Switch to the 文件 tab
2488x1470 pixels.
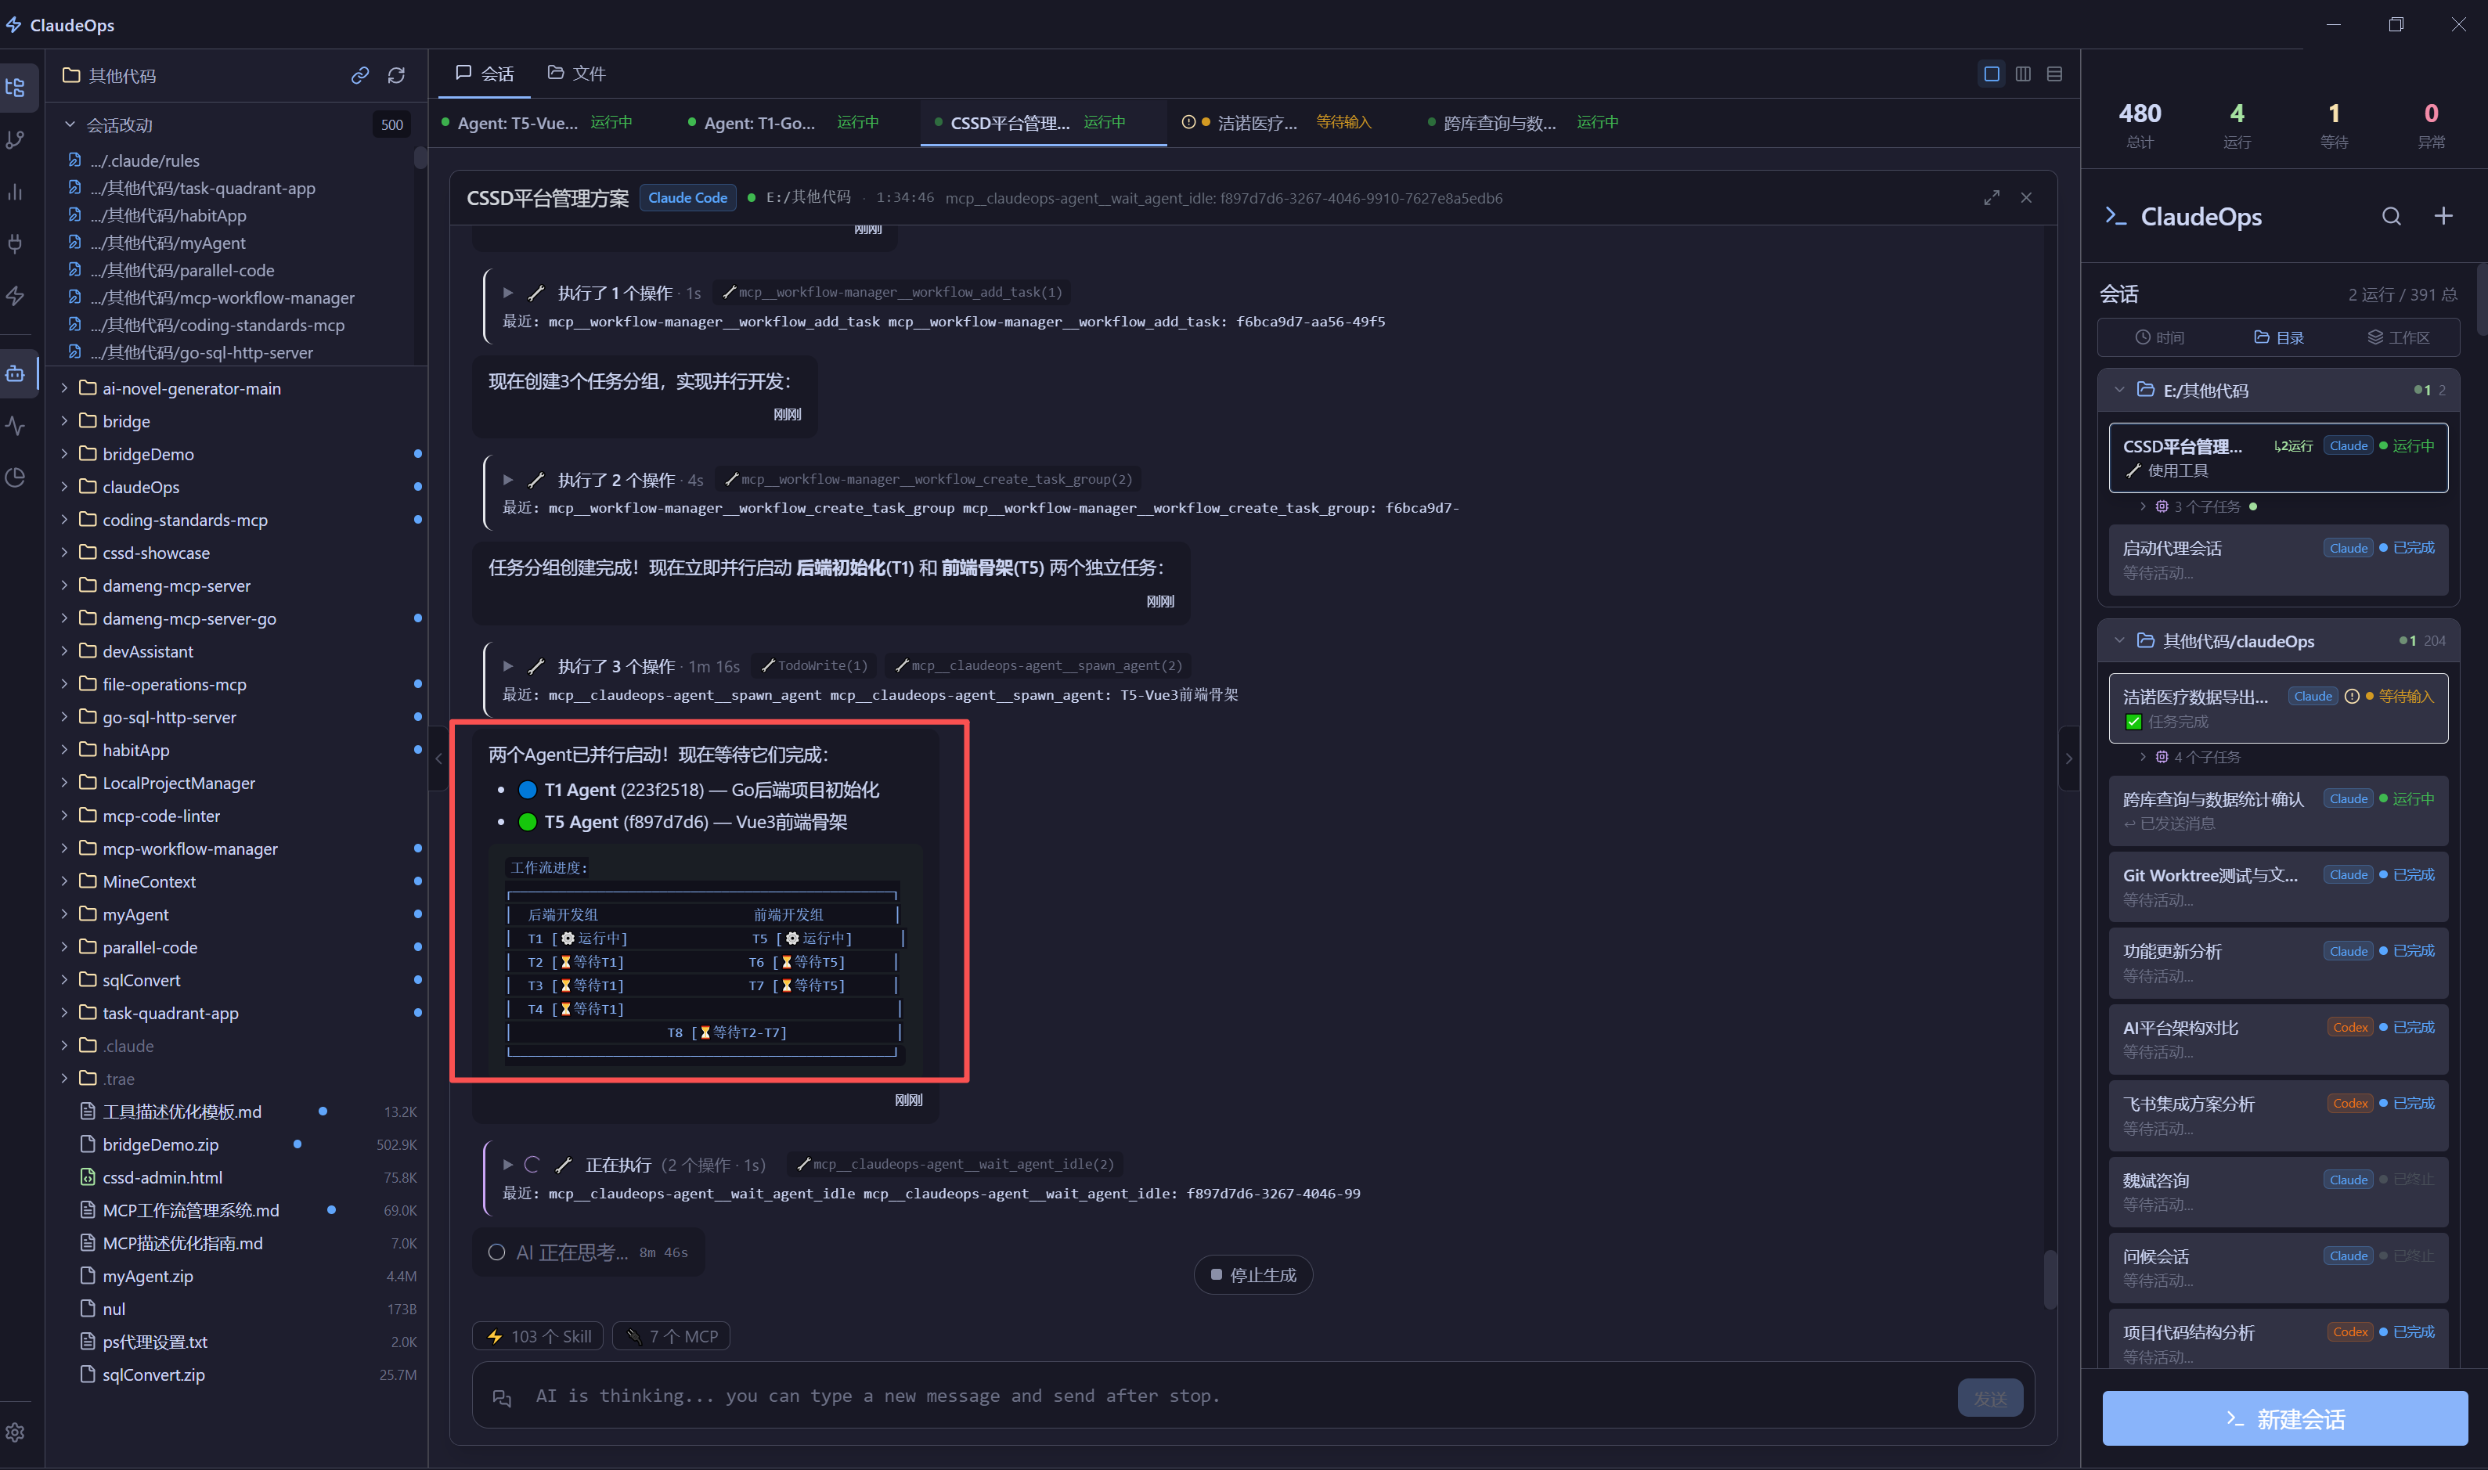[576, 74]
